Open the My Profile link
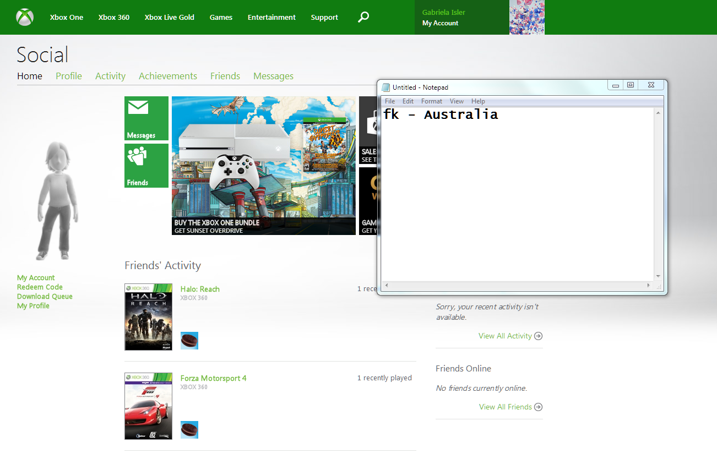The width and height of the screenshot is (717, 470). [x=33, y=306]
